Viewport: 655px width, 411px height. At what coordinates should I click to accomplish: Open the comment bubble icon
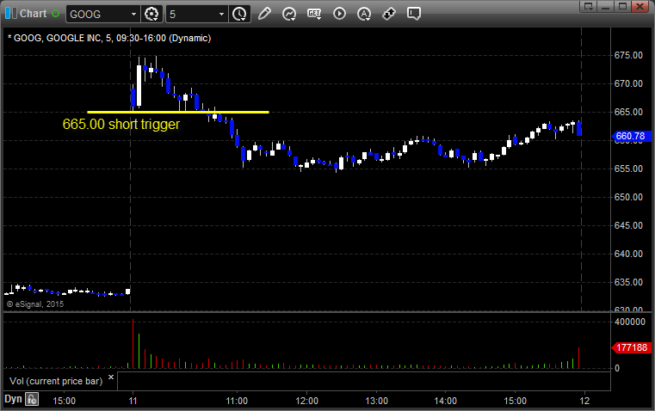pyautogui.click(x=413, y=14)
